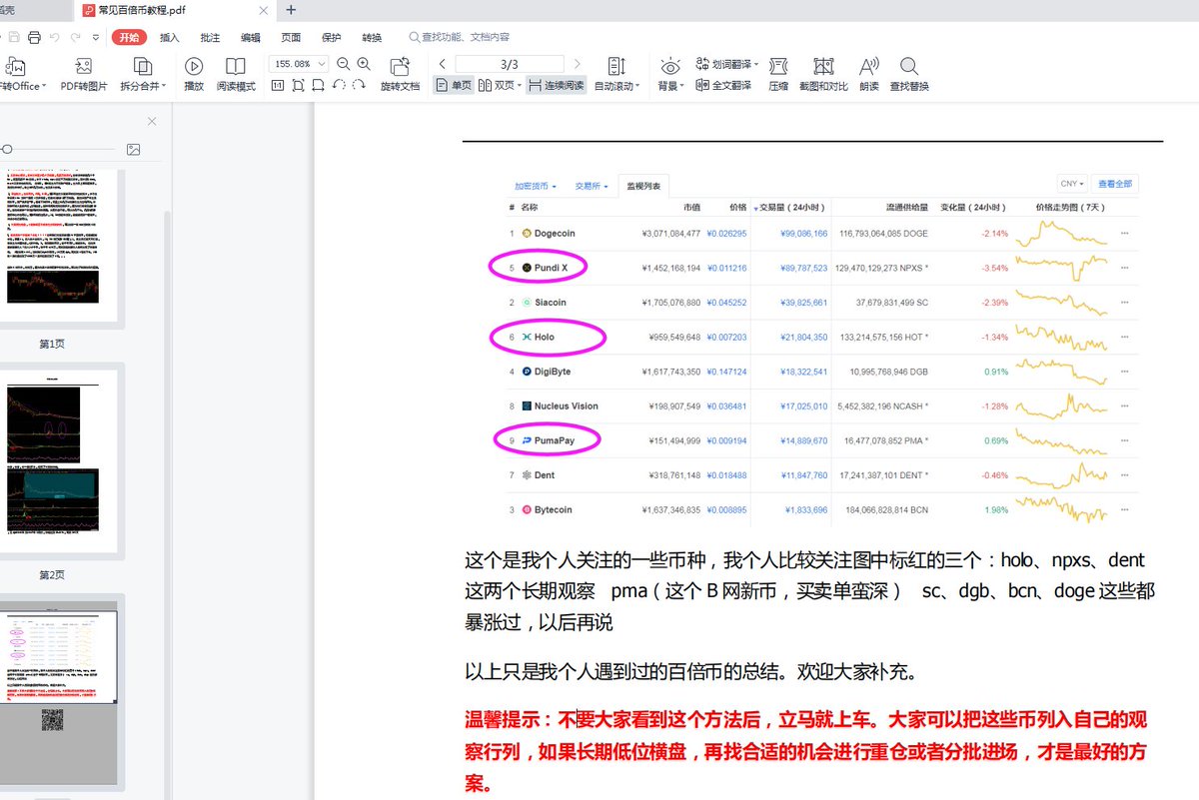Expand the 划词翻译 dropdown
1199x800 pixels.
point(756,64)
